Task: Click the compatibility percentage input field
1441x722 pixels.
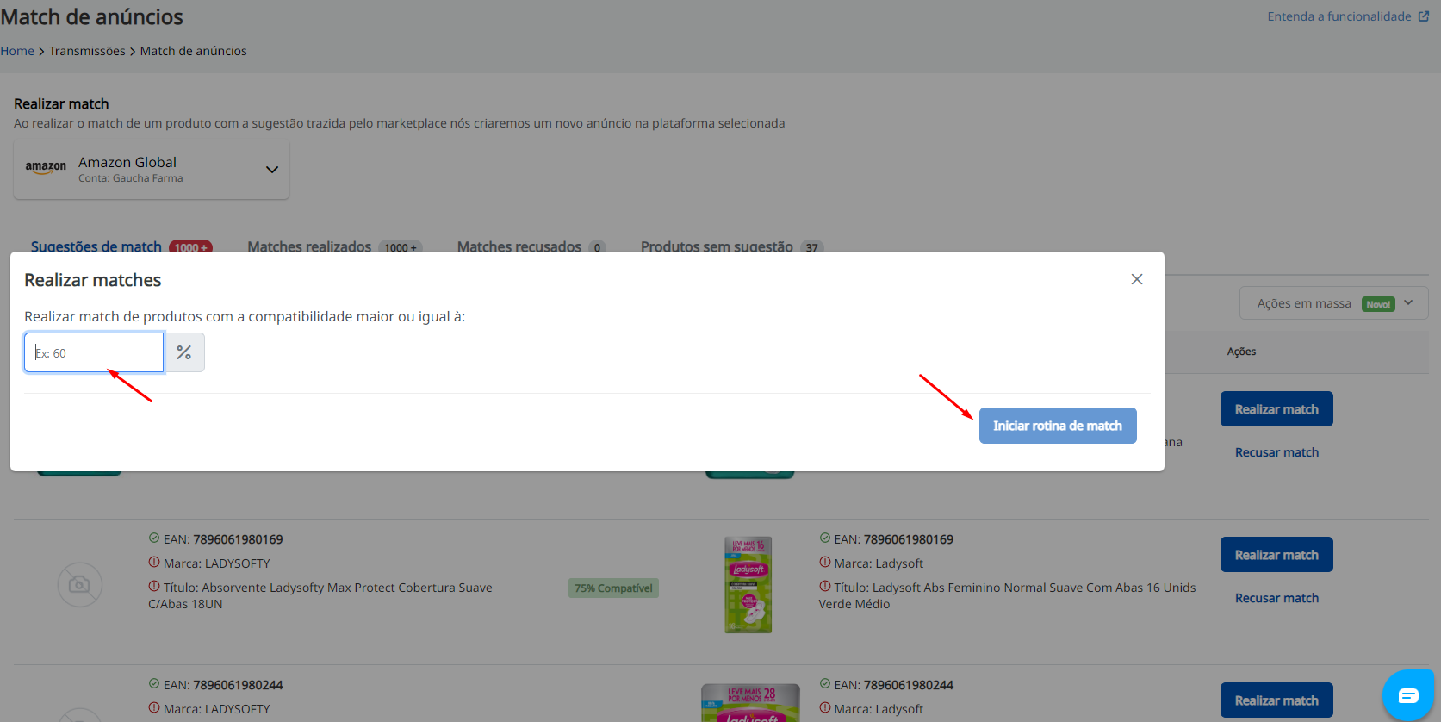Action: tap(94, 352)
